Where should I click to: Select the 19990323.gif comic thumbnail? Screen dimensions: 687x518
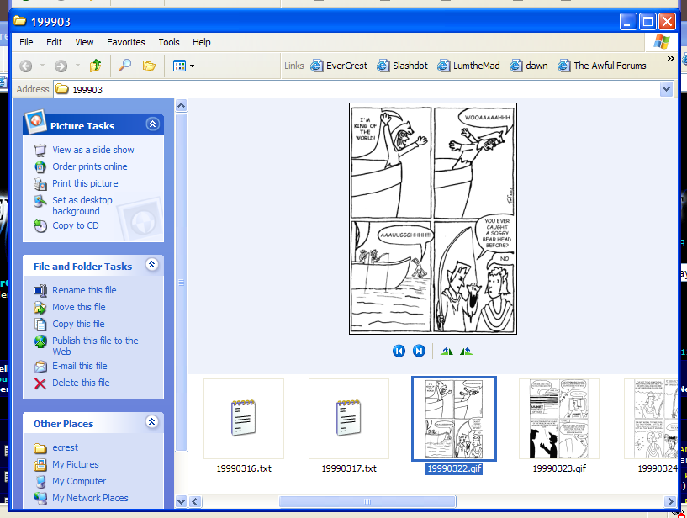coord(559,419)
